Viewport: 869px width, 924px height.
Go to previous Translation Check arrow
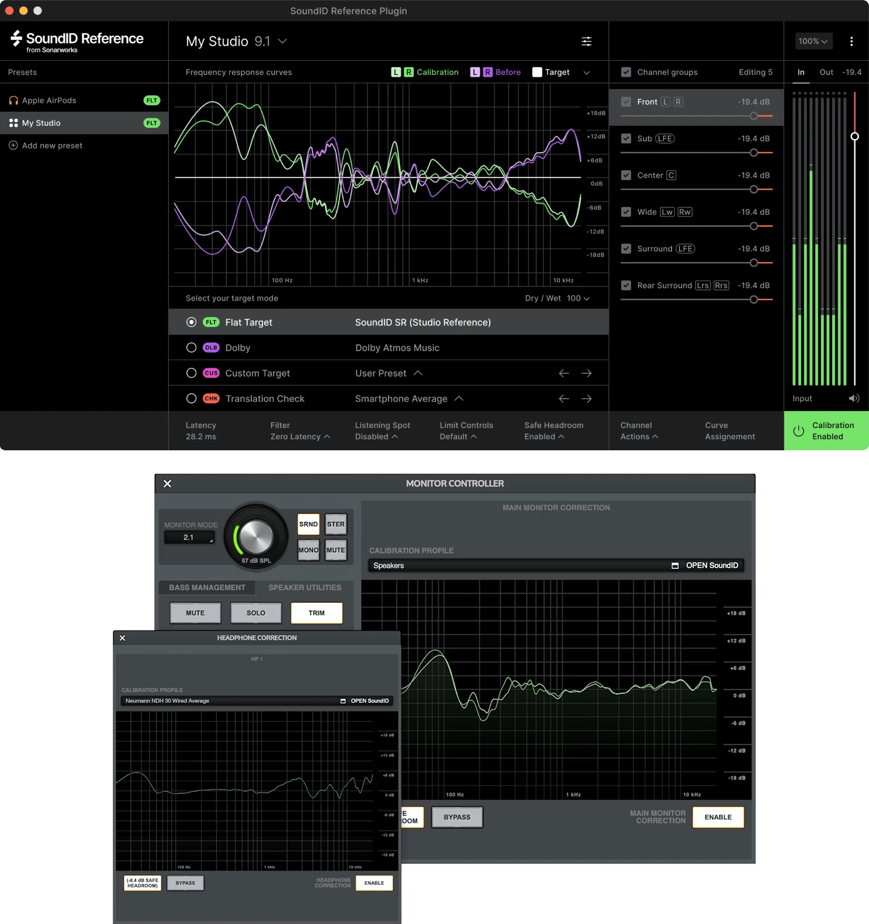click(564, 399)
